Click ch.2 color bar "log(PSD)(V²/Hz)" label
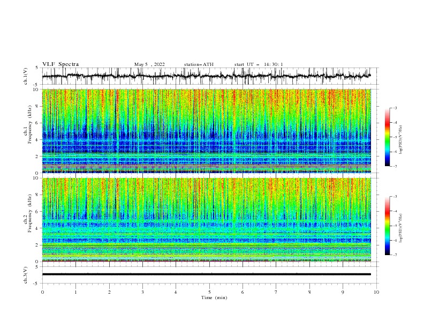 click(401, 228)
